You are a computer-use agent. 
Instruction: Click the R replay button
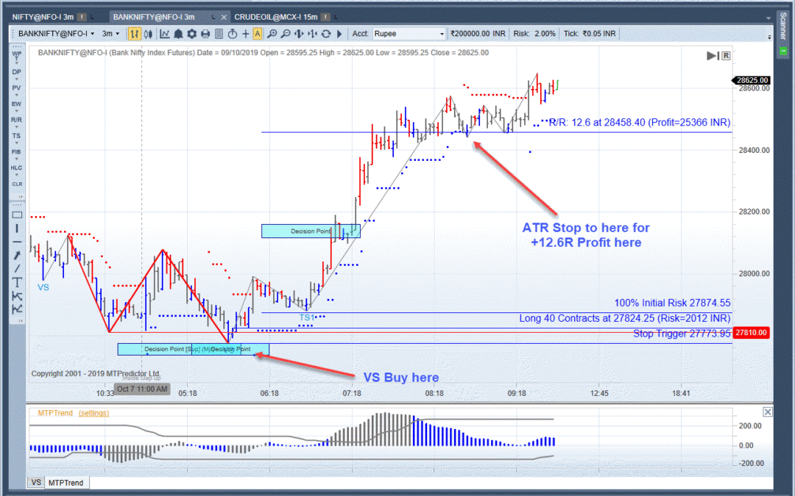coord(726,56)
